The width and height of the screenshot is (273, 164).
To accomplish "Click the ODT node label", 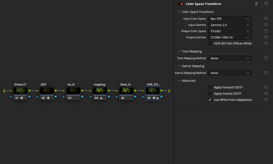I will click(x=43, y=84).
